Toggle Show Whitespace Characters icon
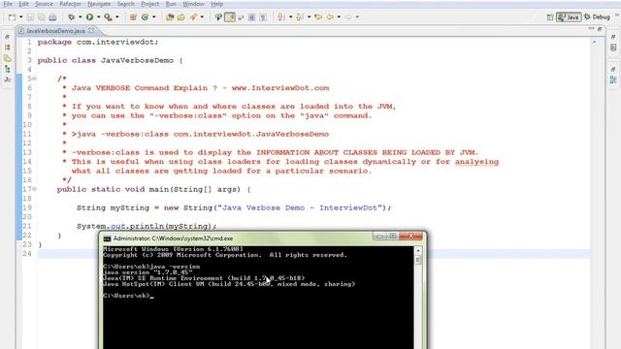 (x=263, y=17)
